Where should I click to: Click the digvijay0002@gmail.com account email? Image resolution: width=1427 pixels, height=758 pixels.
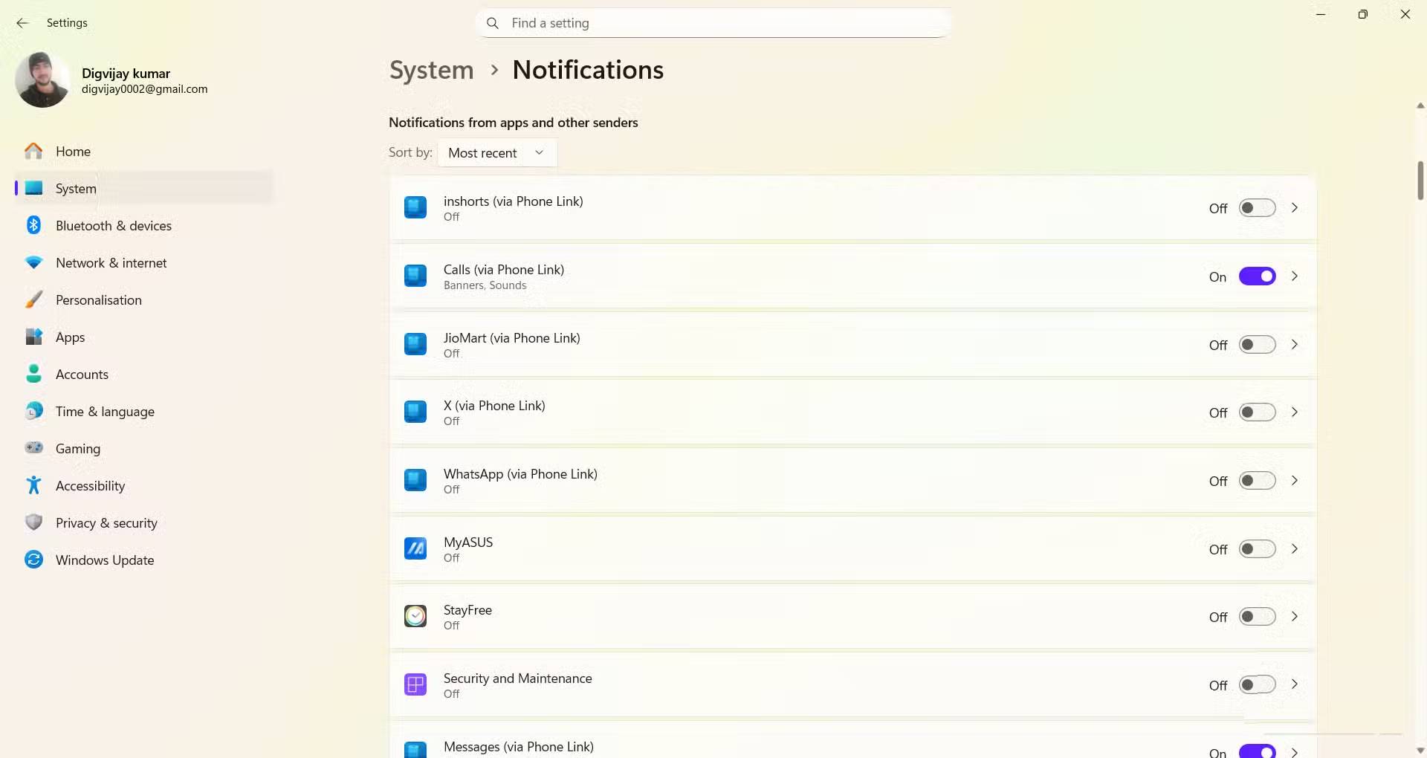point(145,89)
